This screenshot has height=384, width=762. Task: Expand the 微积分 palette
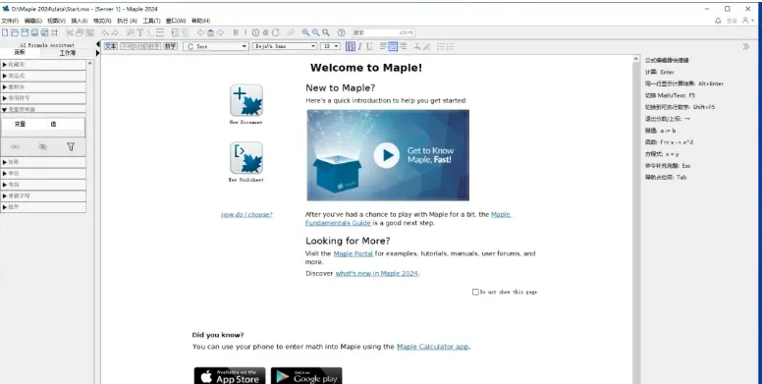tap(44, 87)
